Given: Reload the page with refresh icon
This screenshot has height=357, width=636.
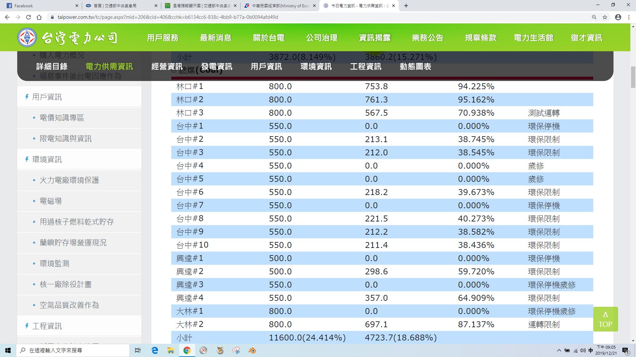Looking at the screenshot, I should (x=28, y=17).
